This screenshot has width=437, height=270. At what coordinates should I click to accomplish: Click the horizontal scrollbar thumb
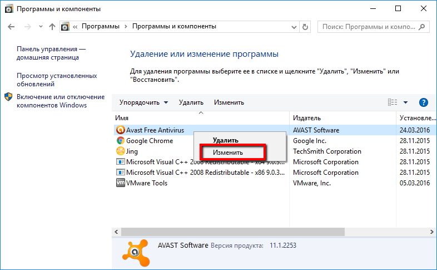pyautogui.click(x=233, y=232)
